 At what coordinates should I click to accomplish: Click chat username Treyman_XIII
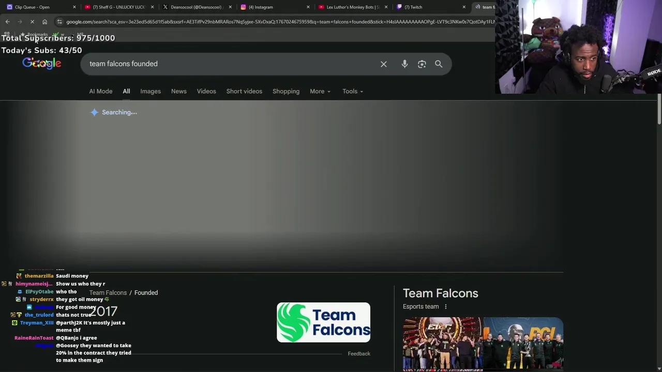[x=37, y=322]
